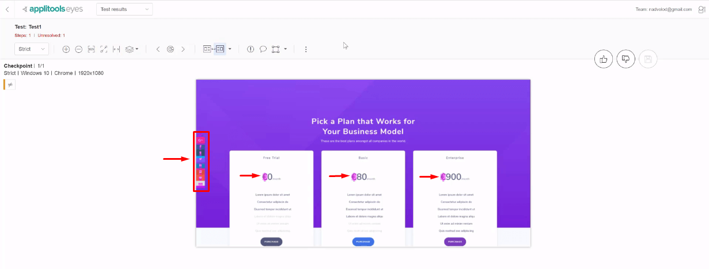Screen dimensions: 709x269
Task: Click the radar highlight-differences icon
Action: (170, 49)
